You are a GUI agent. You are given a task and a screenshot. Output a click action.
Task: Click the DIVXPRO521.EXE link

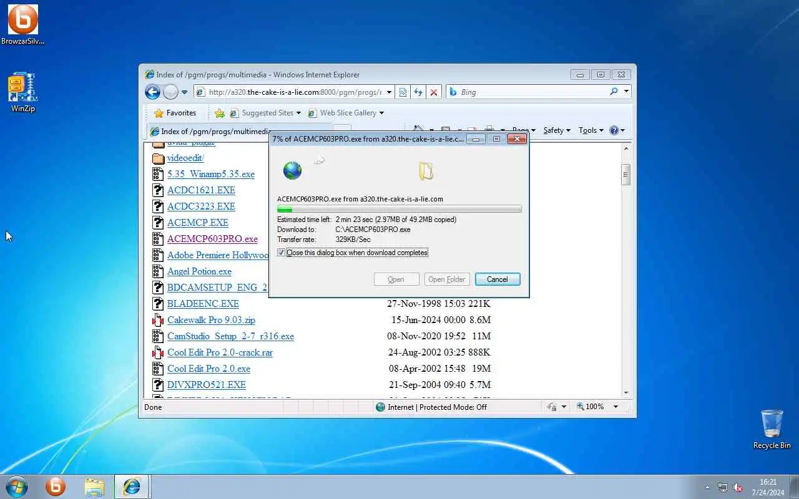pos(207,385)
